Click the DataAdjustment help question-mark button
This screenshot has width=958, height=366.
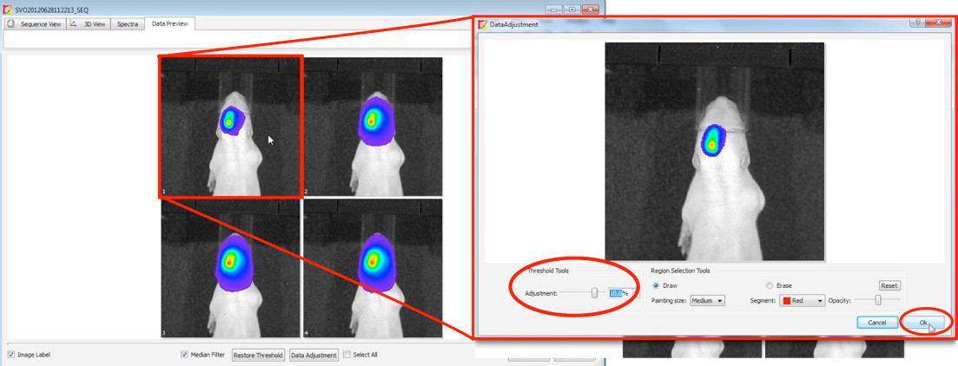pyautogui.click(x=917, y=23)
